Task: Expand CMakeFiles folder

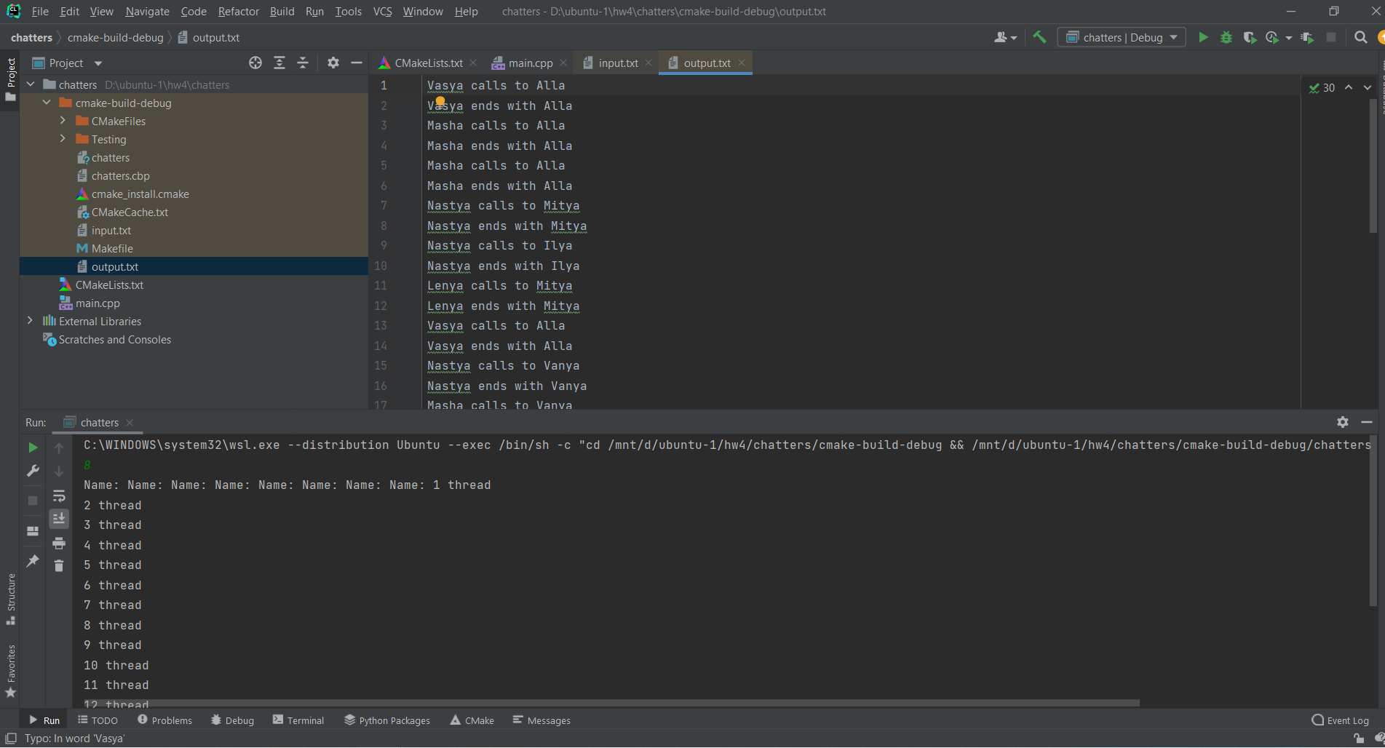Action: pos(63,121)
